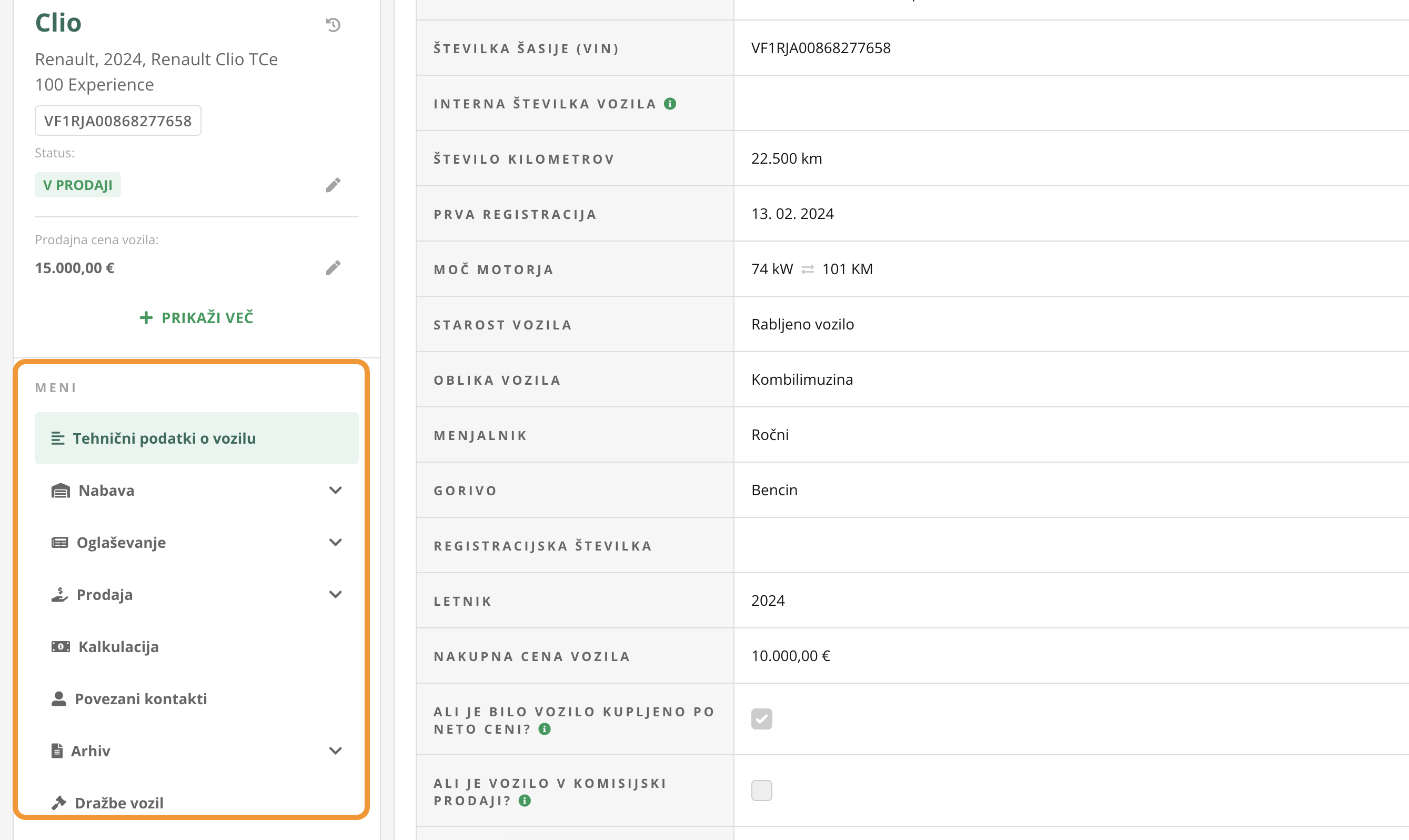Expand the Prodaja menu chevron
Image resolution: width=1409 pixels, height=840 pixels.
coord(336,594)
